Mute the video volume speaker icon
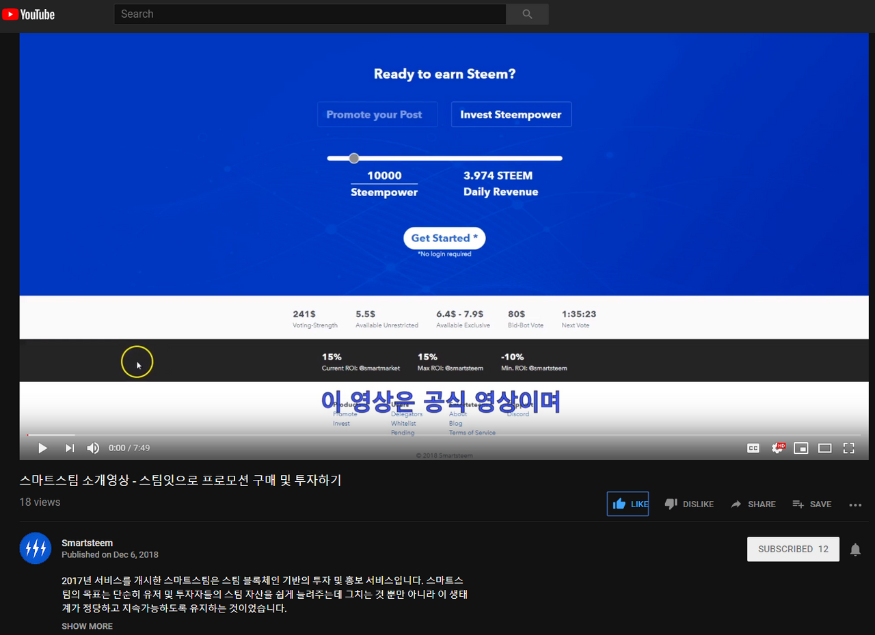875x635 pixels. coord(93,448)
